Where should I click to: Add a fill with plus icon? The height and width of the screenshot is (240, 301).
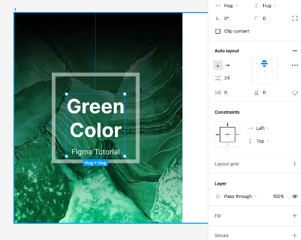pyautogui.click(x=294, y=216)
